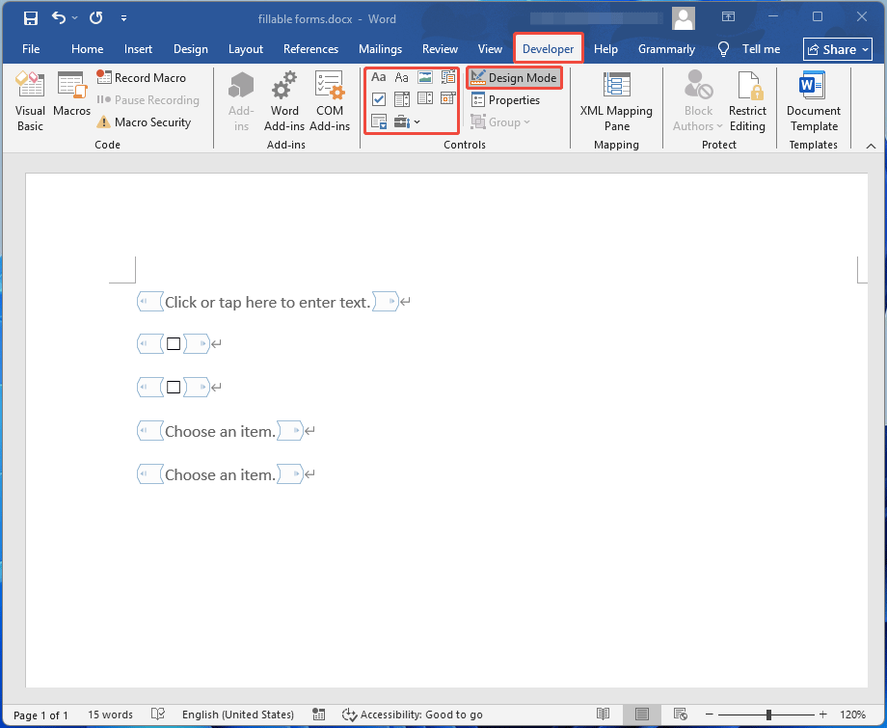Insert a Rich Text content control
Screen dimensions: 887x728
(x=379, y=77)
